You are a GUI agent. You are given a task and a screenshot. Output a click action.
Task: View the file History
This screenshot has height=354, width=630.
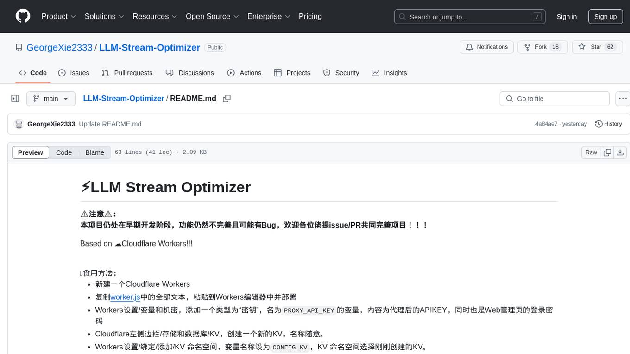click(x=608, y=124)
